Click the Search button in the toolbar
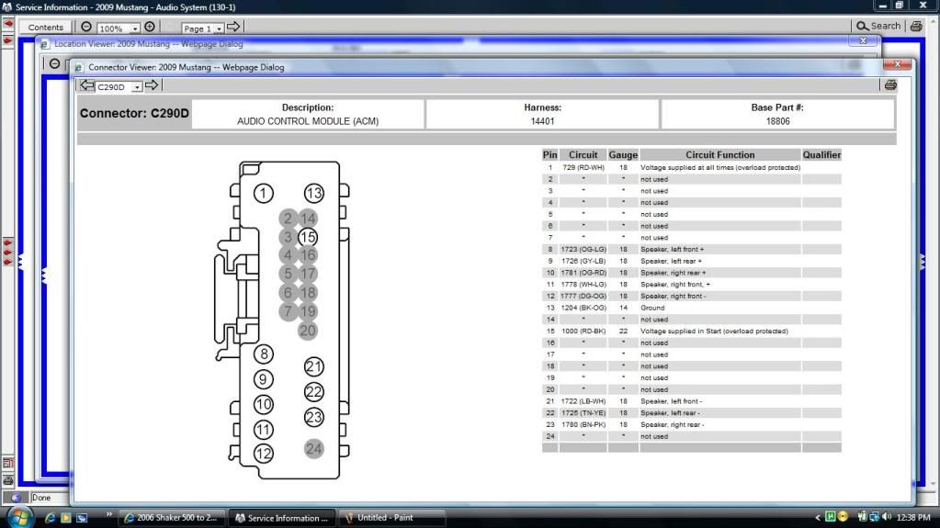The height and width of the screenshot is (528, 940). 878,27
